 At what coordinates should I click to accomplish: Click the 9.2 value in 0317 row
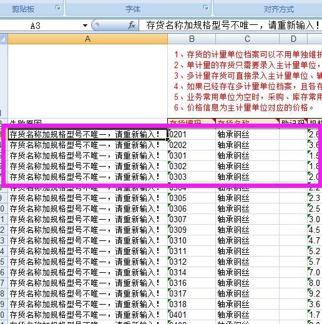[x=315, y=293]
